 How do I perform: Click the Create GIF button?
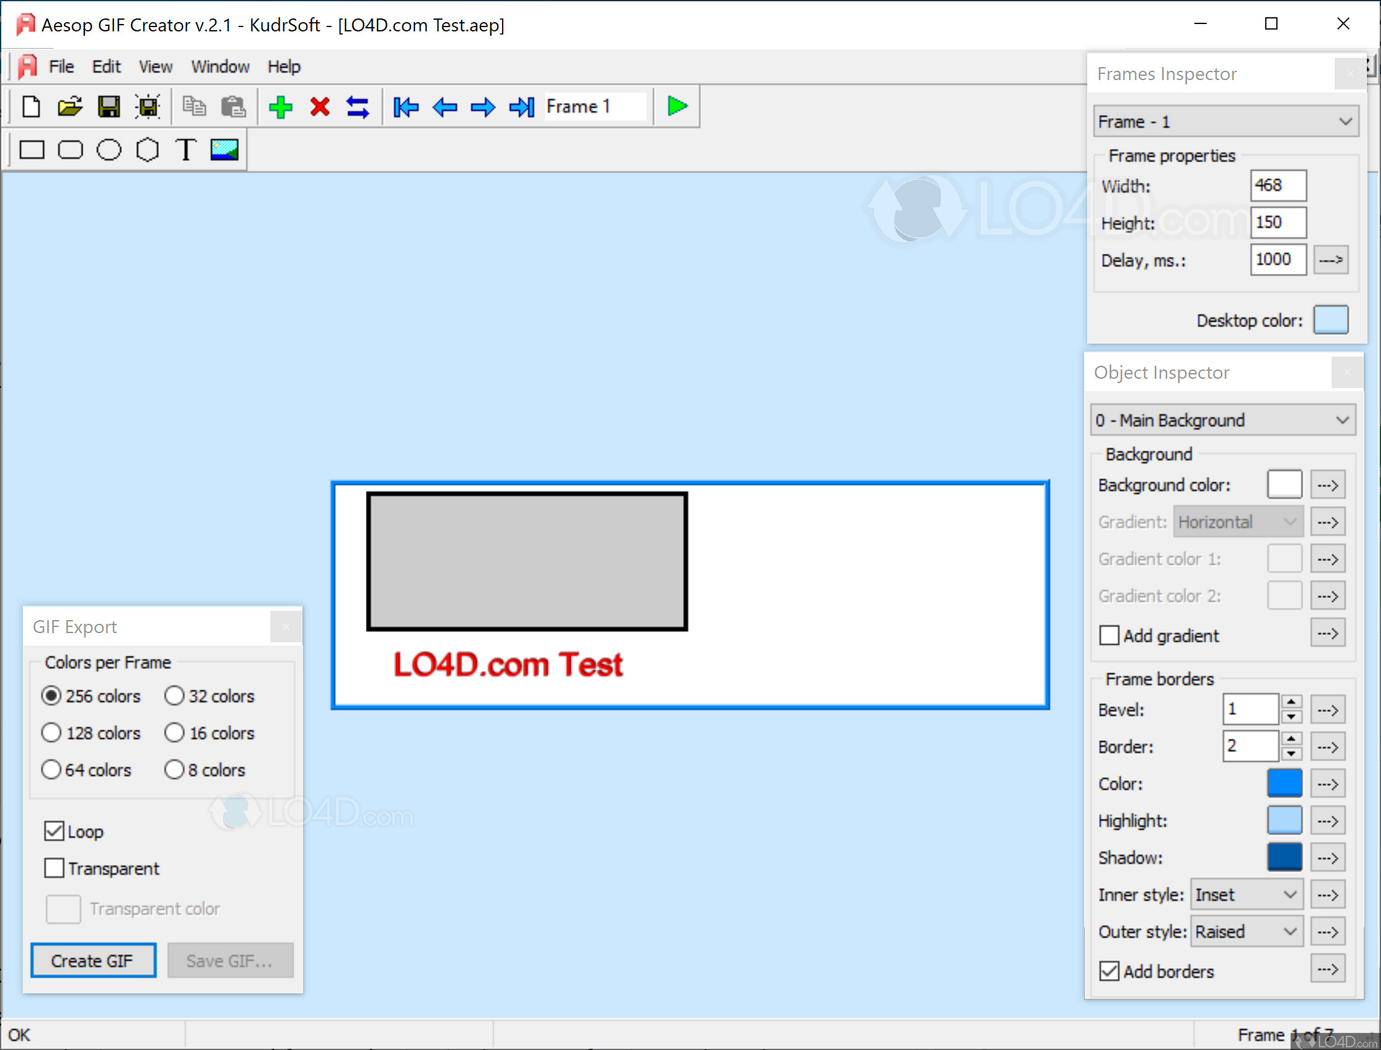click(92, 961)
